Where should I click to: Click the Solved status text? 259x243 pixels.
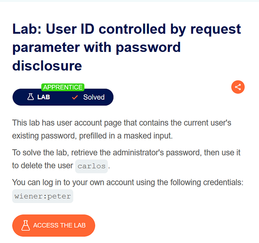pyautogui.click(x=94, y=97)
